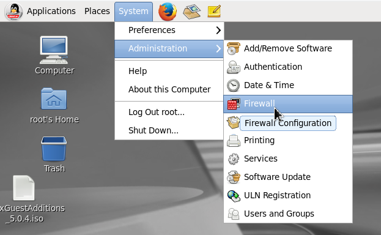Open Help from the System menu
The image size is (381, 235).
169,71
